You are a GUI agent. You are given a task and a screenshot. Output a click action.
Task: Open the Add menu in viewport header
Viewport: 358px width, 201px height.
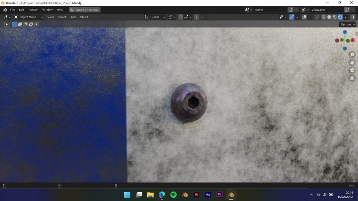coord(73,17)
